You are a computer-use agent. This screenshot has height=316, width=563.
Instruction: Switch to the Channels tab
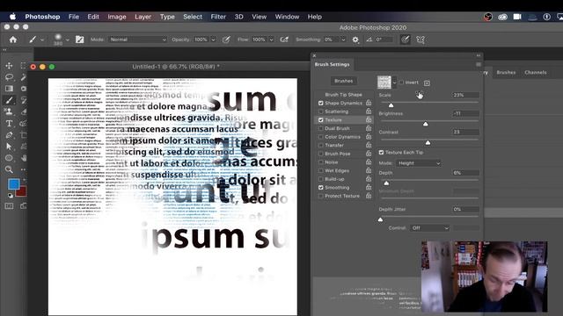coord(536,72)
